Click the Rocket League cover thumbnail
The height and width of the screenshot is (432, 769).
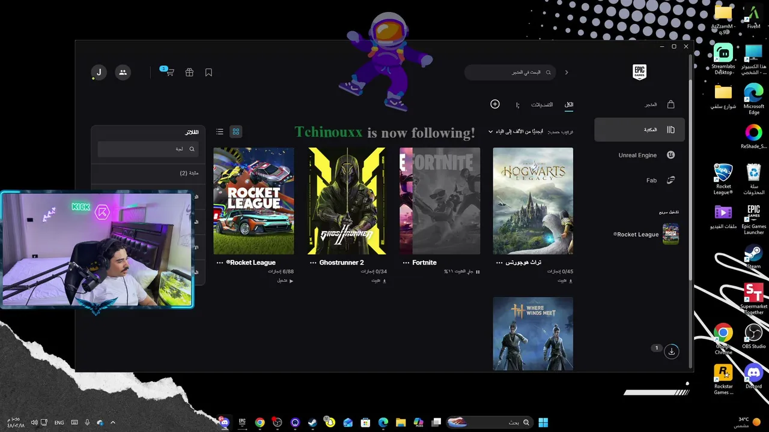pyautogui.click(x=254, y=201)
